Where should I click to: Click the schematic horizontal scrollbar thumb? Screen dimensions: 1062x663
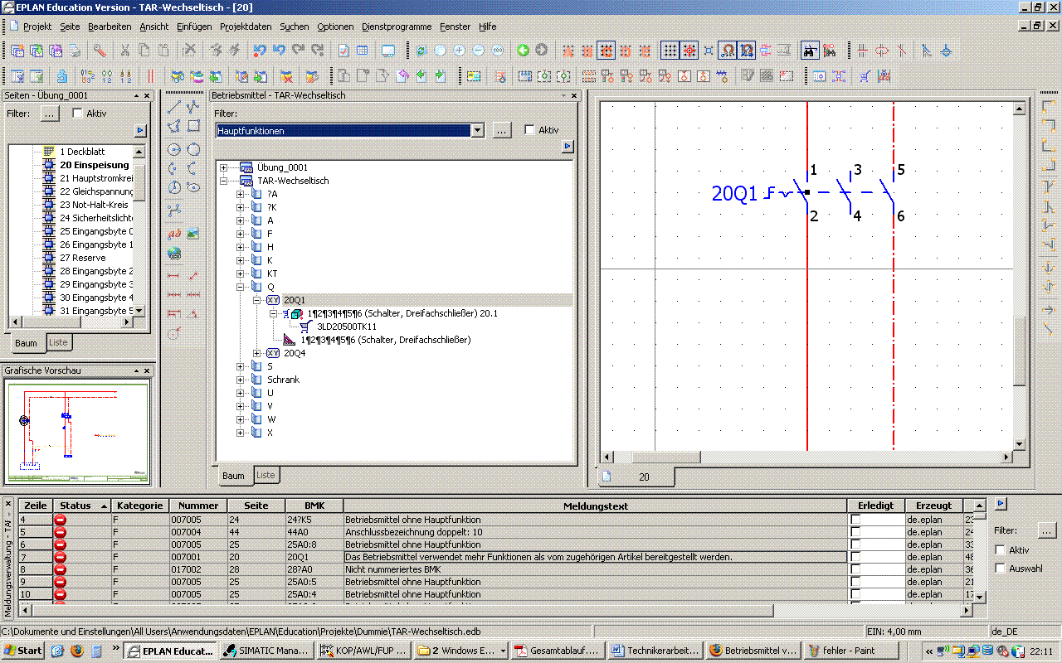tap(665, 457)
